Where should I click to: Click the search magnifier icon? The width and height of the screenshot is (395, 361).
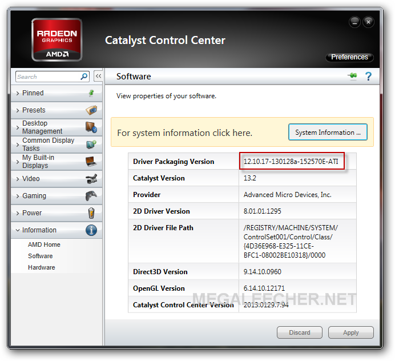click(x=84, y=77)
